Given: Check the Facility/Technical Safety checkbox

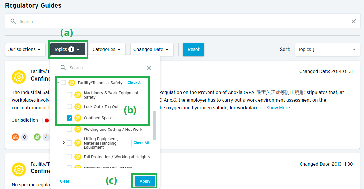Looking at the screenshot, I should click(63, 83).
